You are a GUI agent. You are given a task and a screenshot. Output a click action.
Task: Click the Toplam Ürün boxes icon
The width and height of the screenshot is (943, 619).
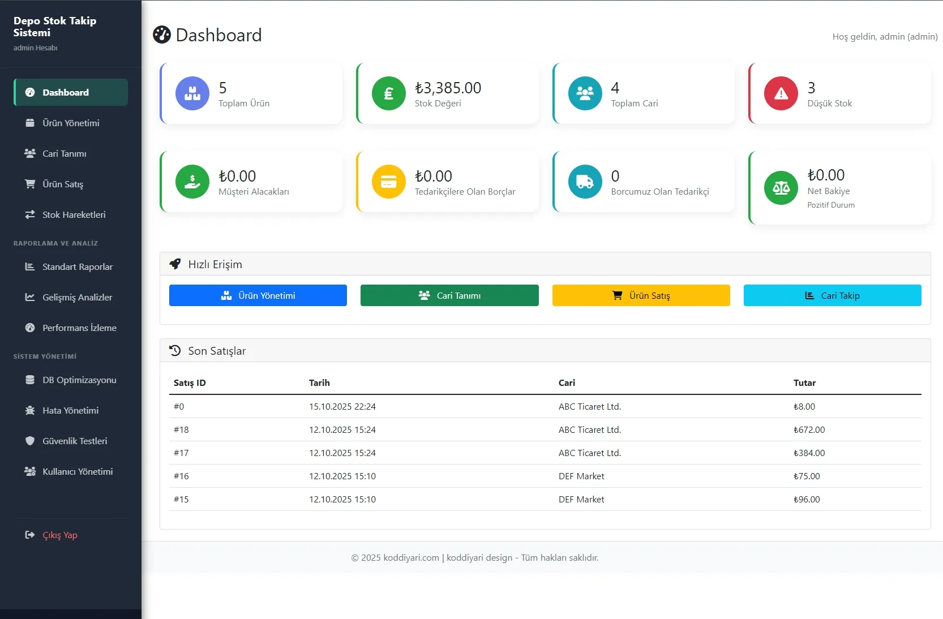(192, 93)
